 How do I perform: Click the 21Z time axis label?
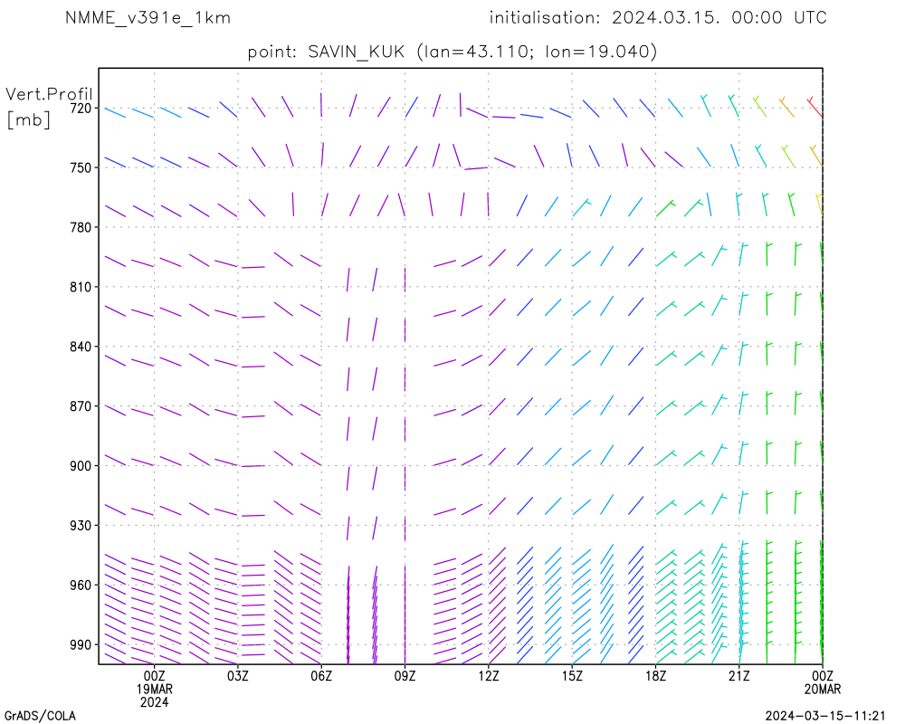[739, 676]
